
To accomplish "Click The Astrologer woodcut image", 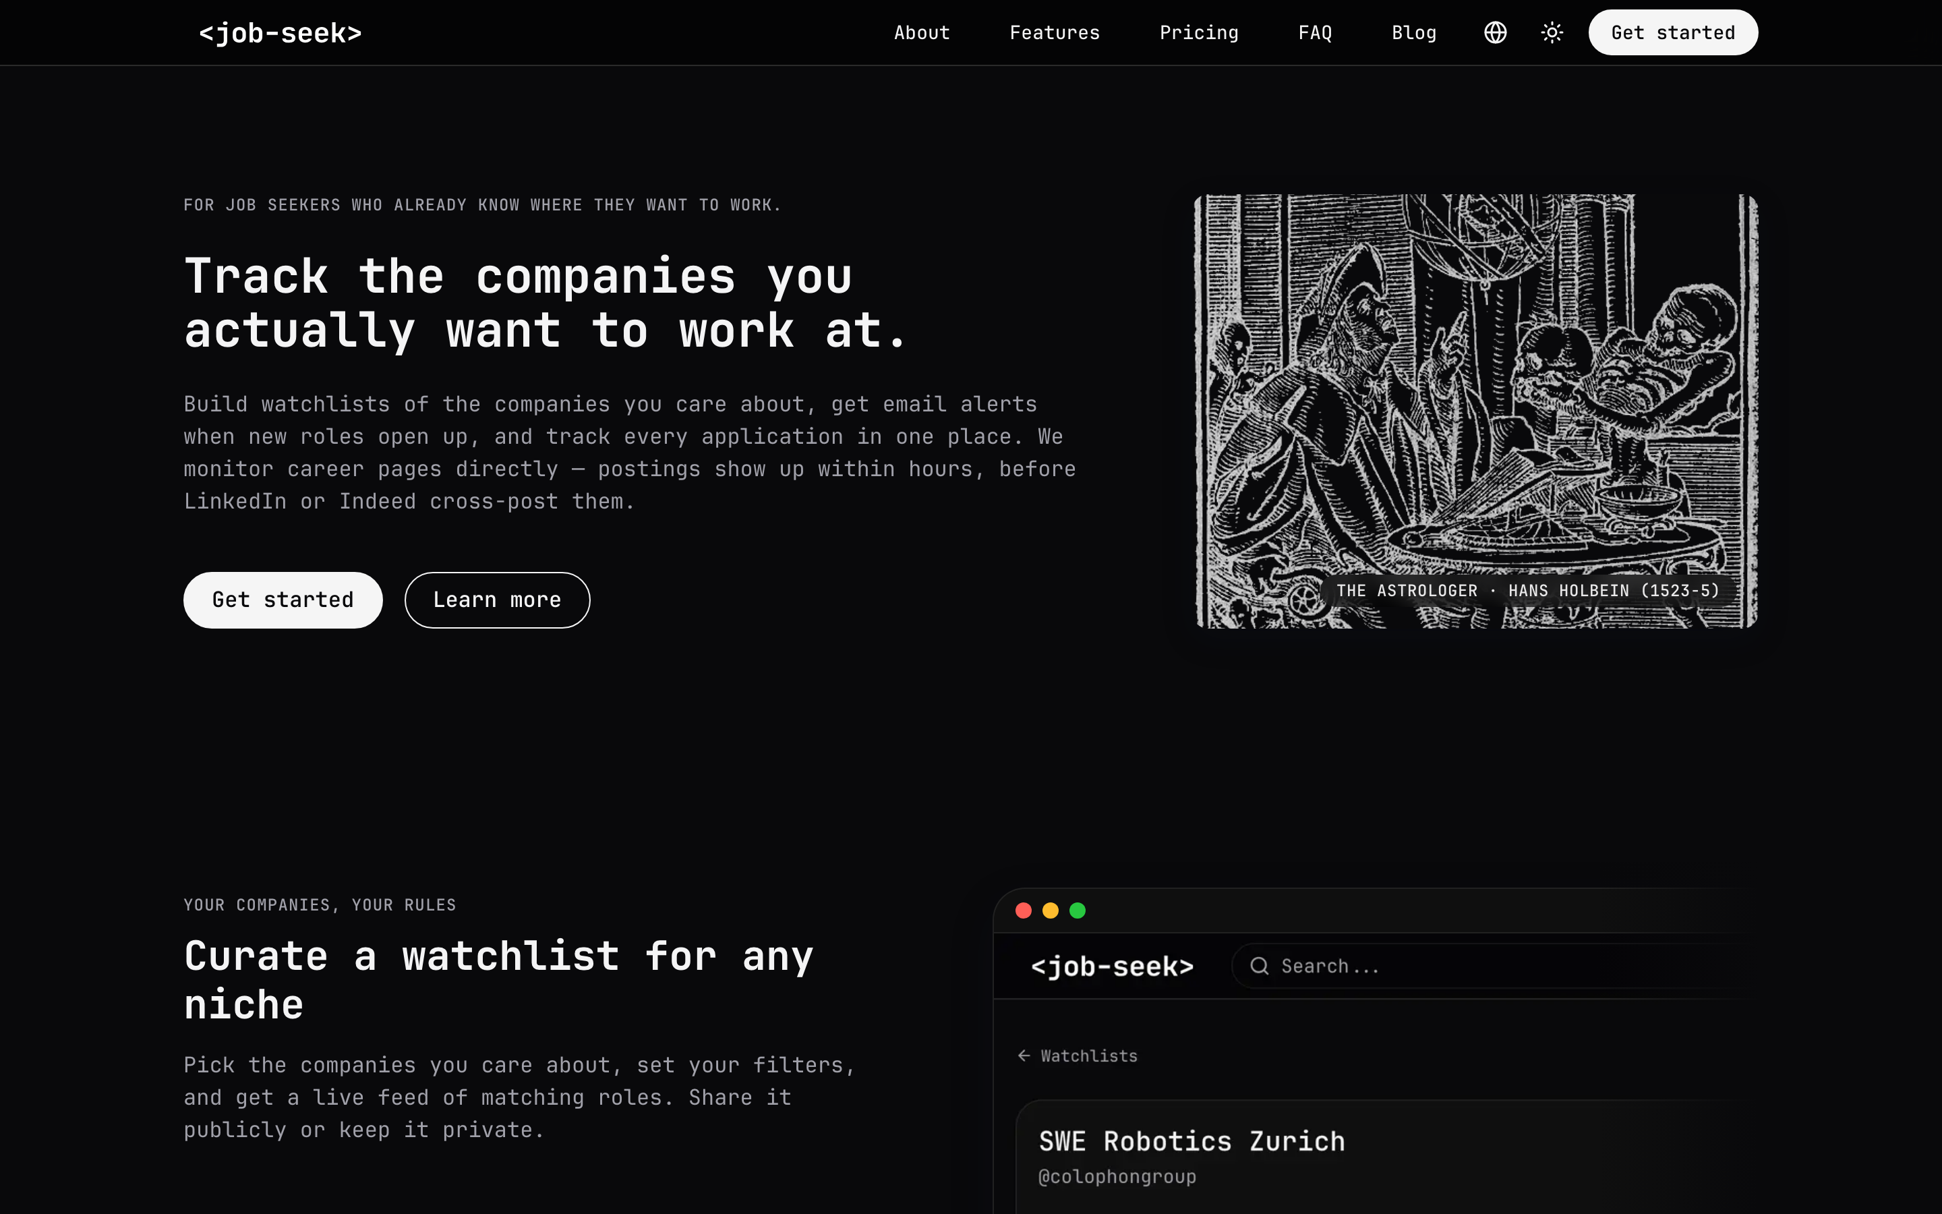I will point(1476,411).
